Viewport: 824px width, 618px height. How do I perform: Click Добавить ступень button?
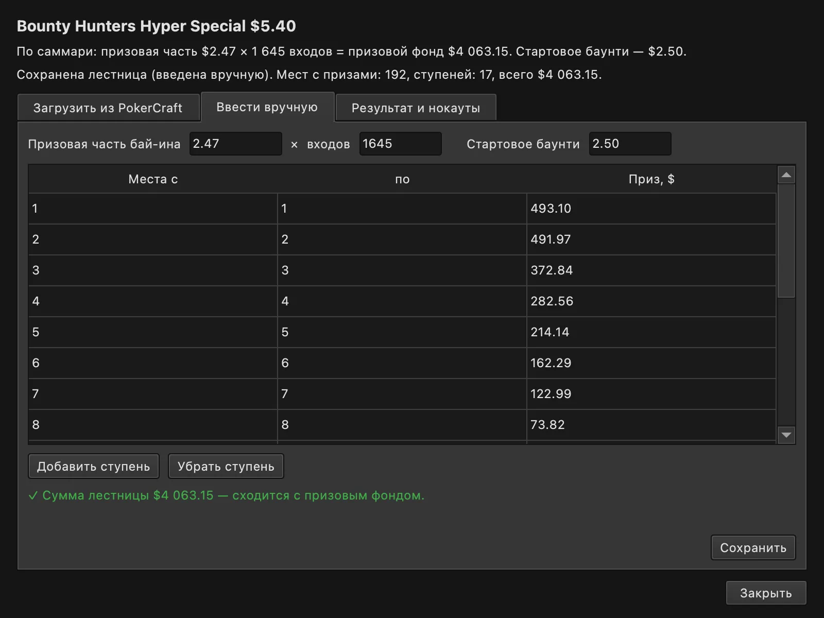click(x=94, y=467)
